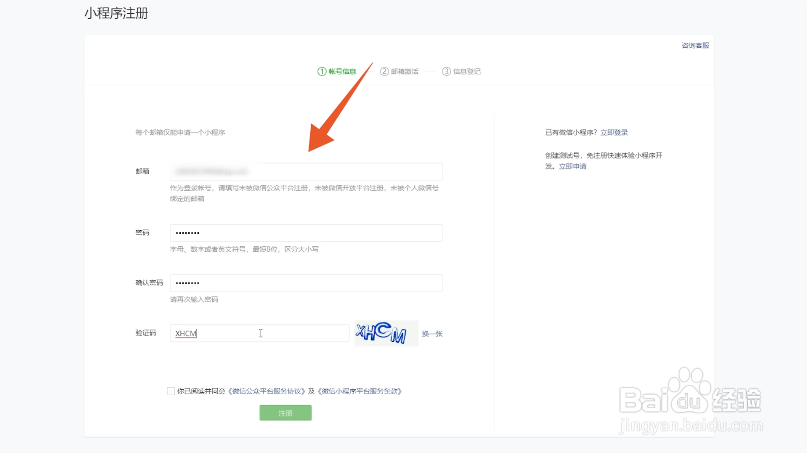This screenshot has height=453, width=807.
Task: Click hint text 请再次输入密码
Action: [194, 300]
